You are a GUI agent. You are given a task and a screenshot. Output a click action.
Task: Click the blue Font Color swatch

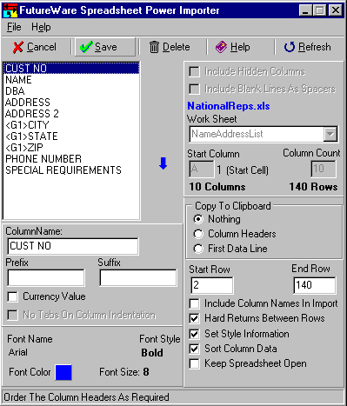pos(63,372)
